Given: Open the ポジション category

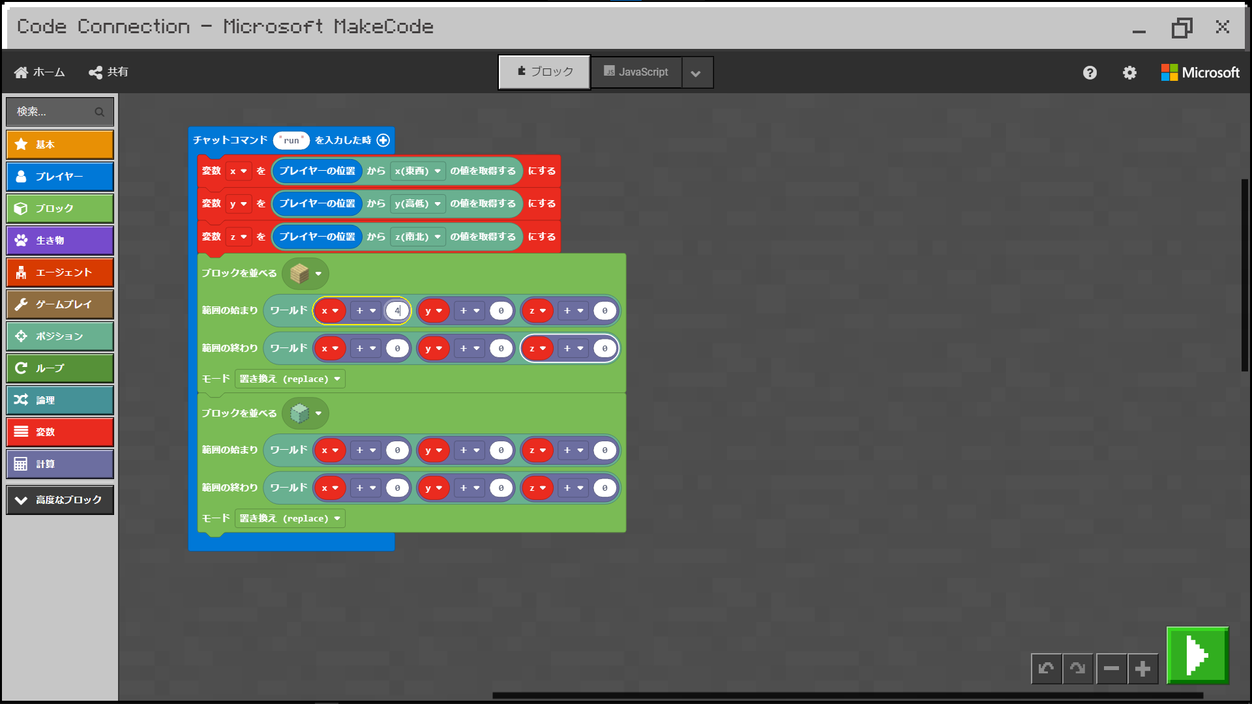Looking at the screenshot, I should point(60,336).
